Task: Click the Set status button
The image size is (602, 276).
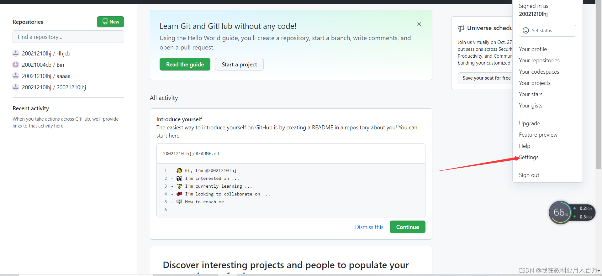Action: pyautogui.click(x=547, y=31)
